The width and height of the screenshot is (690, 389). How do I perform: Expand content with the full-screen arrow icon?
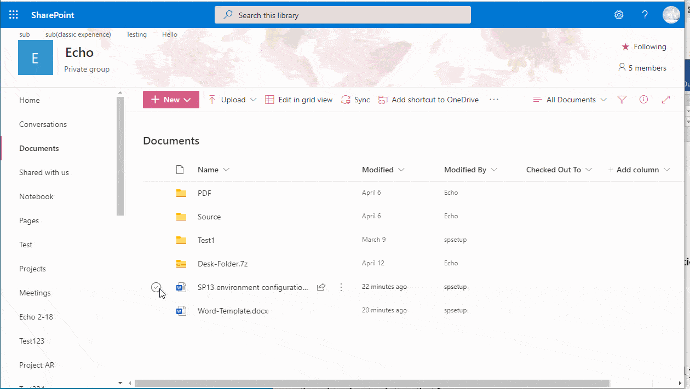click(x=666, y=100)
